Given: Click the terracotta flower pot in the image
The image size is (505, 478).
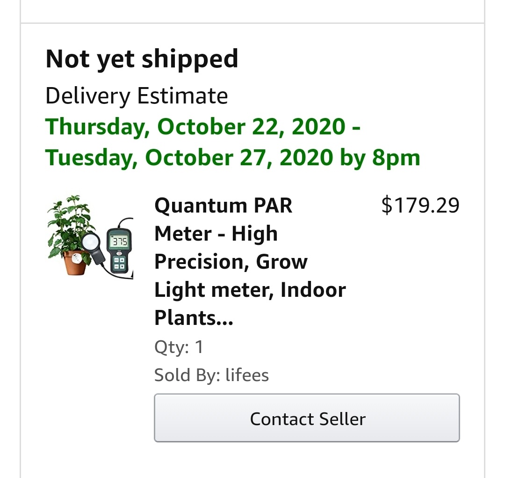Looking at the screenshot, I should click(x=75, y=263).
